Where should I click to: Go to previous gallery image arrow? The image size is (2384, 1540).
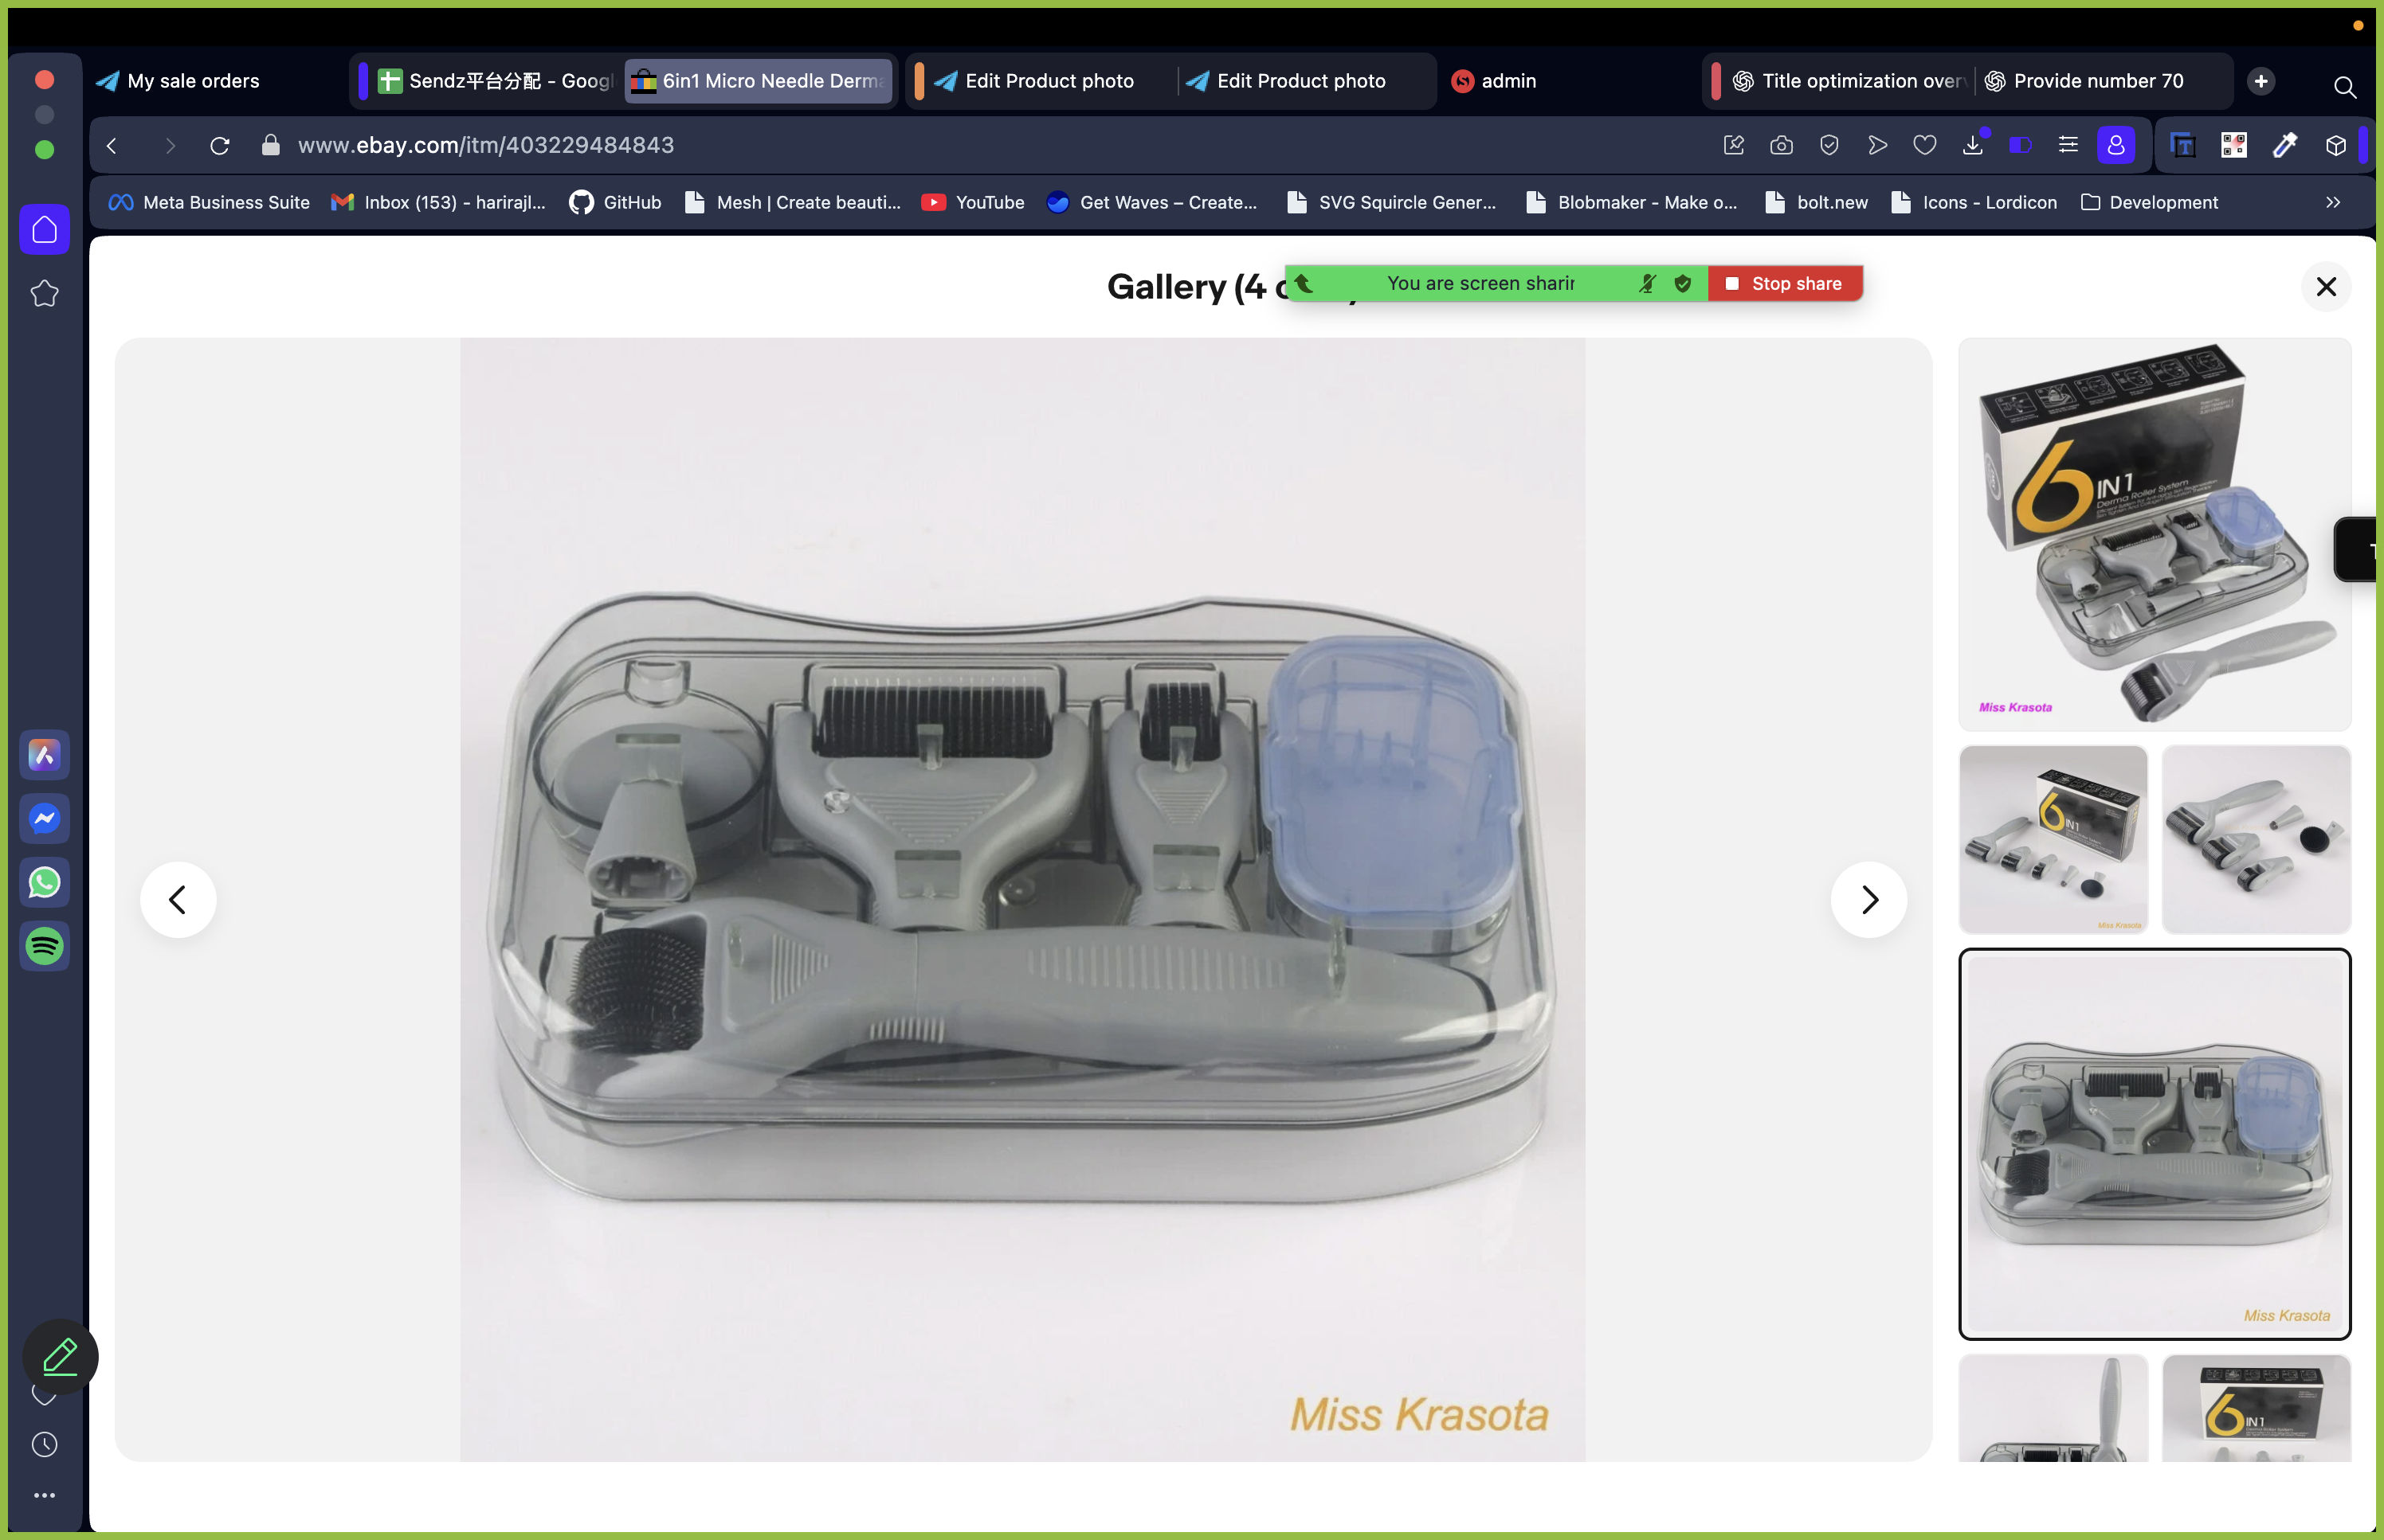(178, 900)
